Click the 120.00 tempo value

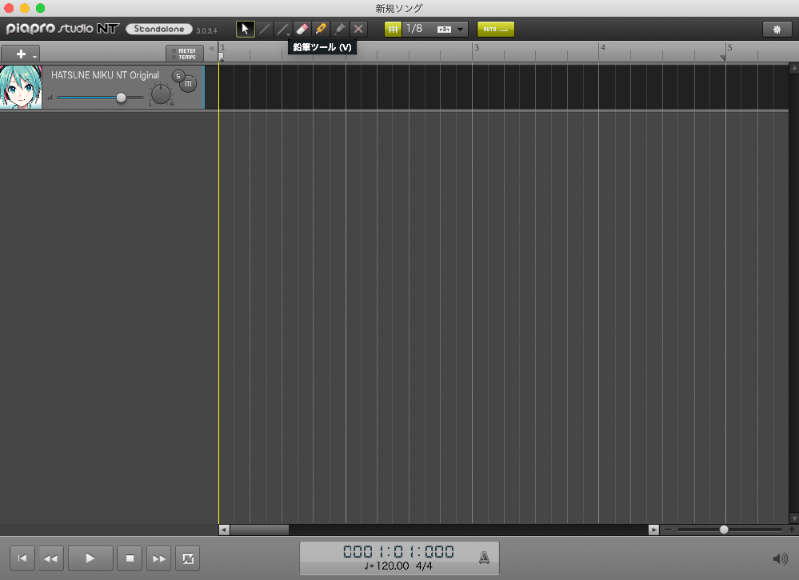point(393,566)
